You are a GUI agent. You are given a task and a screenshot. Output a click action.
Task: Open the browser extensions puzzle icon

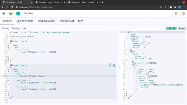pyautogui.click(x=171, y=7)
